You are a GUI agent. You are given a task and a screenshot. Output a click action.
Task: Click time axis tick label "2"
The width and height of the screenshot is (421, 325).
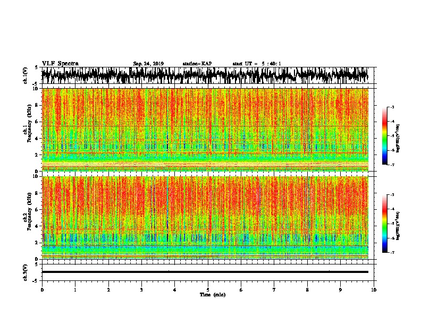108,290
